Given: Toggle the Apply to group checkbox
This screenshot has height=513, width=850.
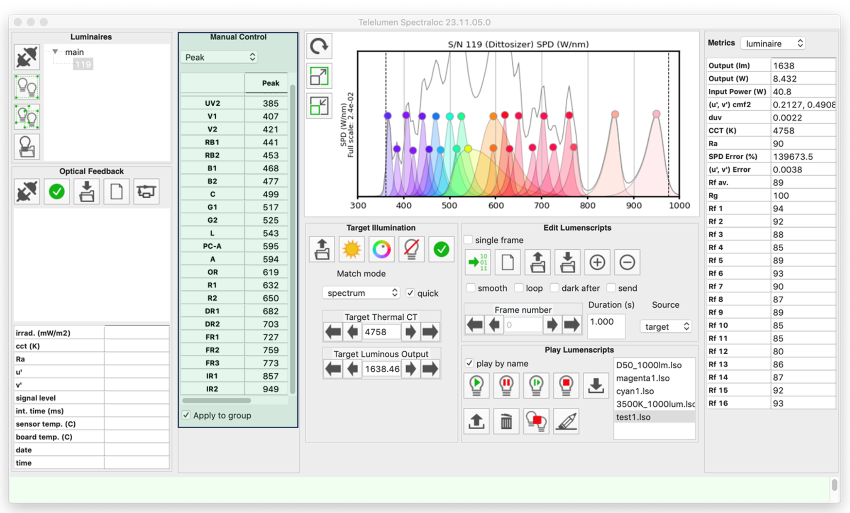Looking at the screenshot, I should tap(186, 415).
